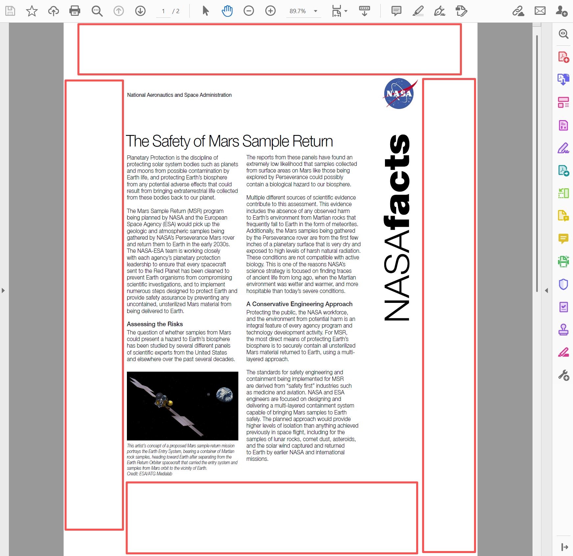
Task: Click the vertical scrollbar thumb
Action: (537, 163)
